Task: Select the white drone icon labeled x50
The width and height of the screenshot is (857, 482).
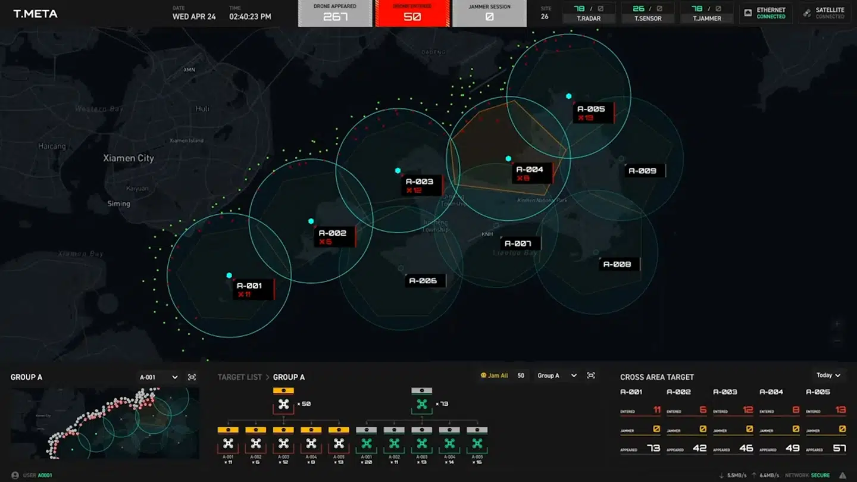Action: [283, 405]
